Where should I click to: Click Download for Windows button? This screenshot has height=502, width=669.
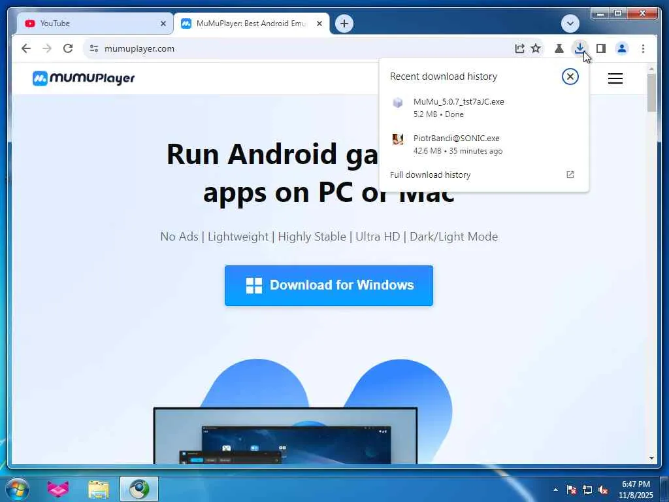point(329,285)
